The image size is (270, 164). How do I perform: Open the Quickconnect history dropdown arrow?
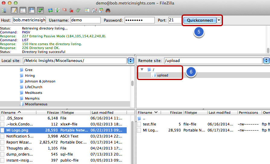click(x=219, y=20)
